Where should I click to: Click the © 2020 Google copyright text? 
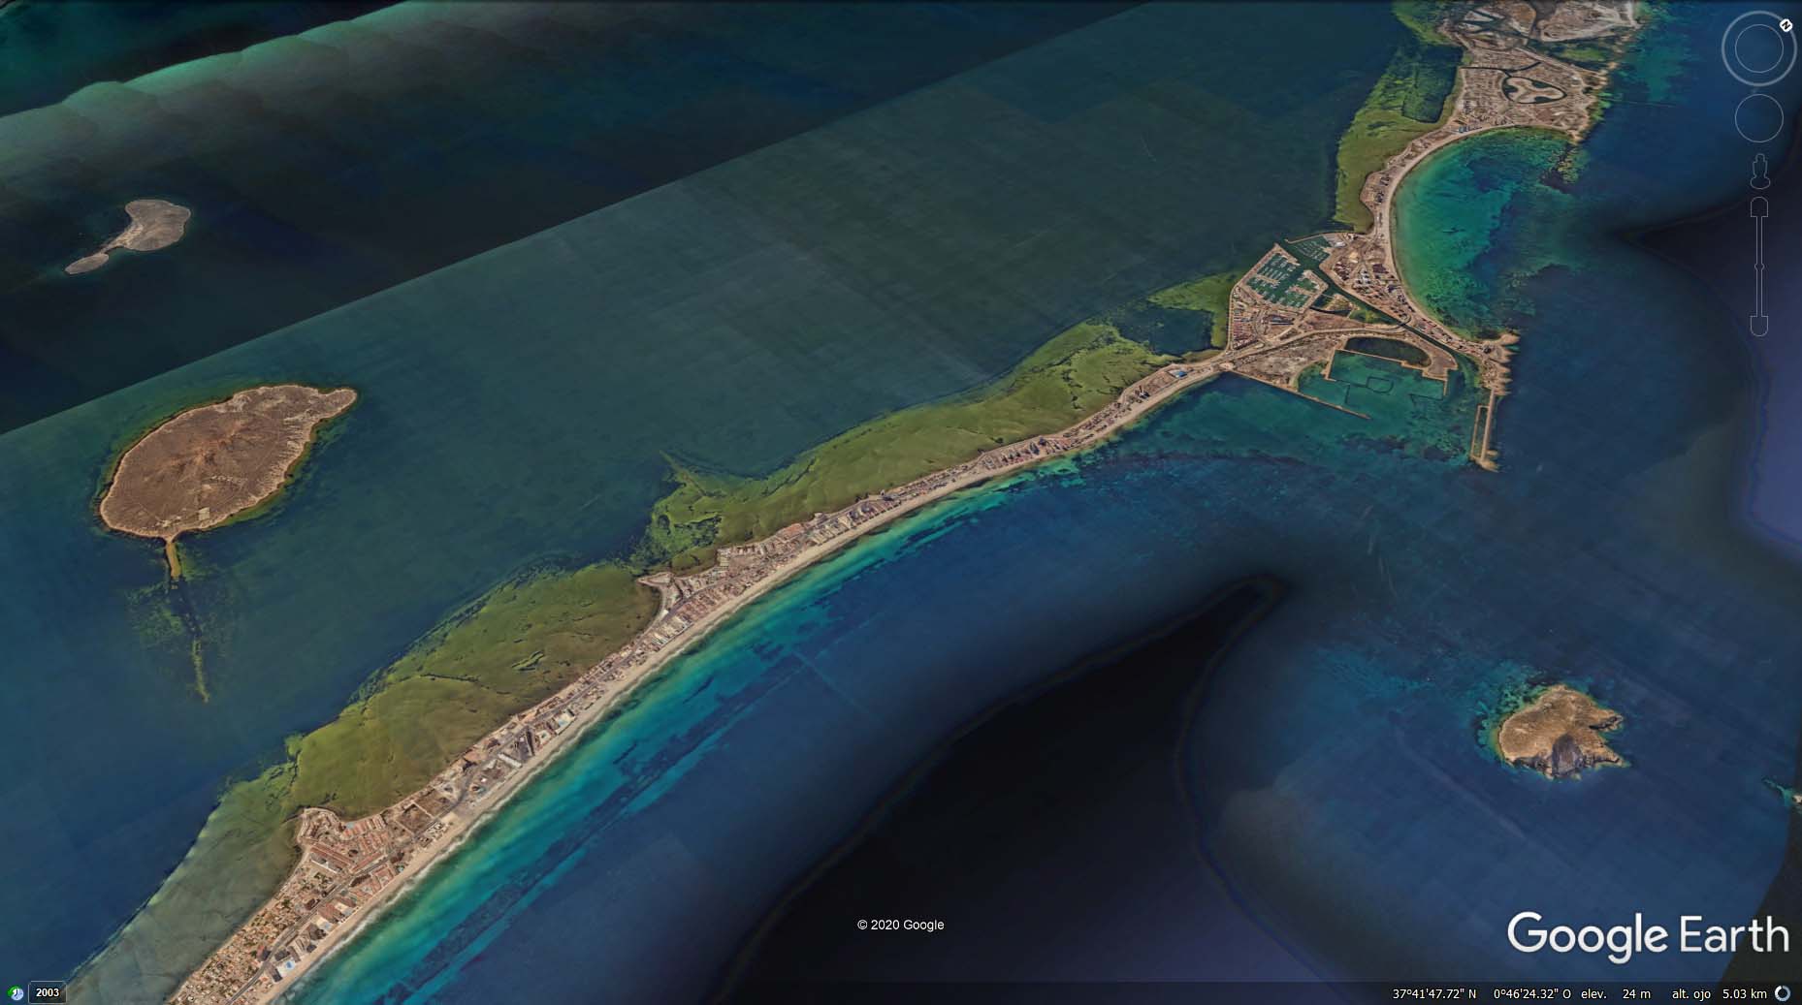pos(900,925)
